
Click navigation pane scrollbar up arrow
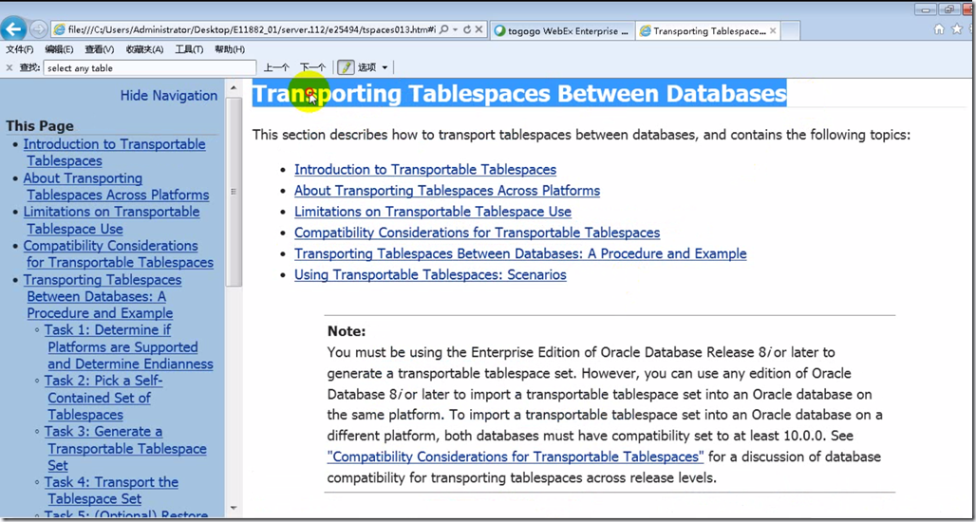point(234,87)
